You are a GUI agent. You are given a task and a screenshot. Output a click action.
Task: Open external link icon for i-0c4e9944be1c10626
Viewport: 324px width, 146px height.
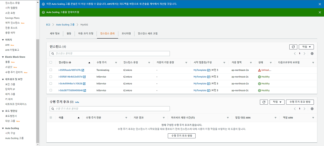click(84, 84)
